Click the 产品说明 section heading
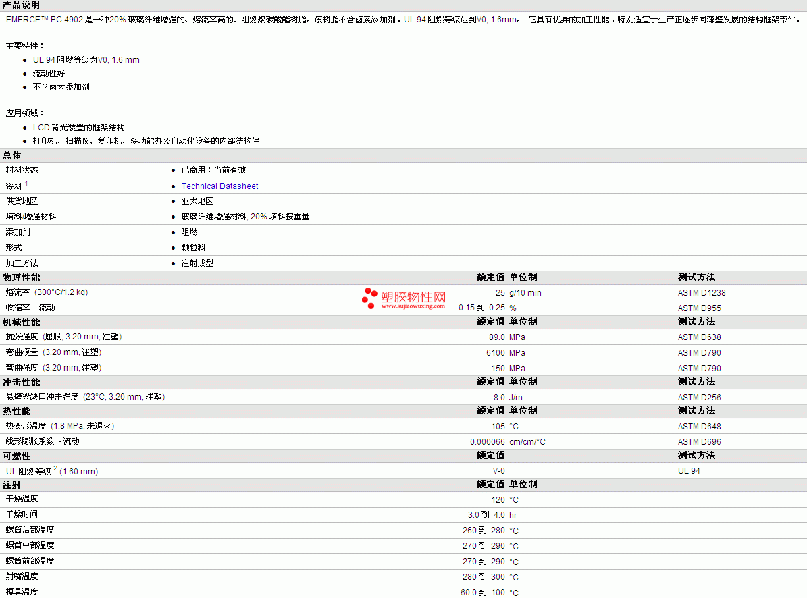 pos(21,5)
